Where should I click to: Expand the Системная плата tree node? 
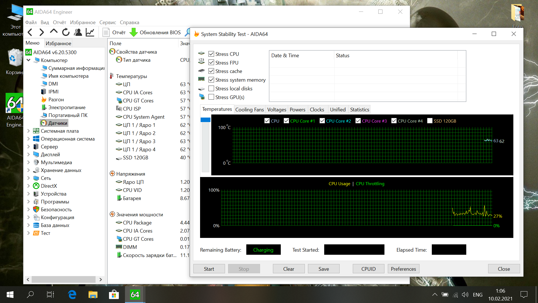click(28, 131)
